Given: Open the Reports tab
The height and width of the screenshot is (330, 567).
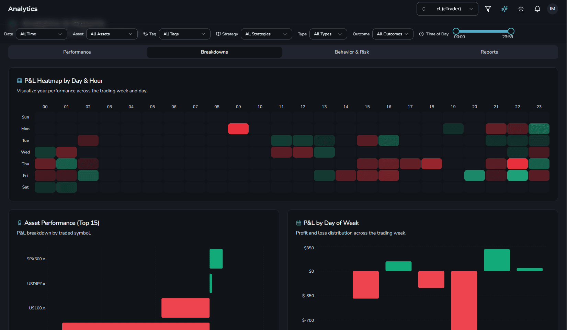Looking at the screenshot, I should (489, 52).
